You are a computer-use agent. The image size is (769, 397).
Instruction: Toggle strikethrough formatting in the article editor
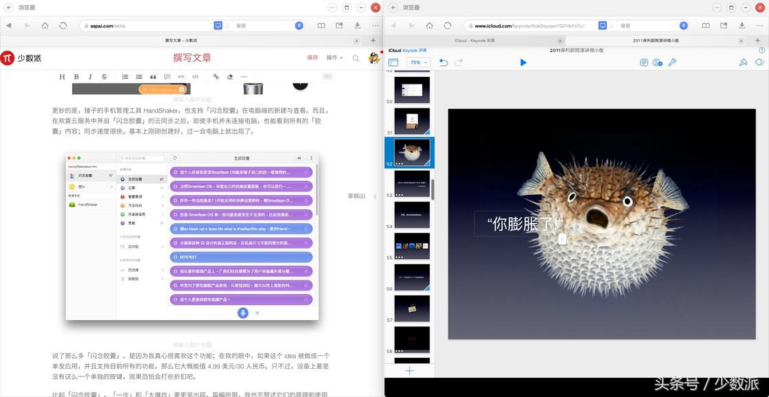[103, 77]
